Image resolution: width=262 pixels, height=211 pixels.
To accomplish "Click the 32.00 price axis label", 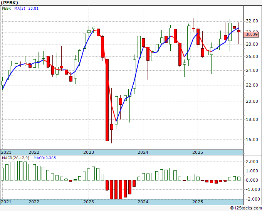I will tap(252, 21).
